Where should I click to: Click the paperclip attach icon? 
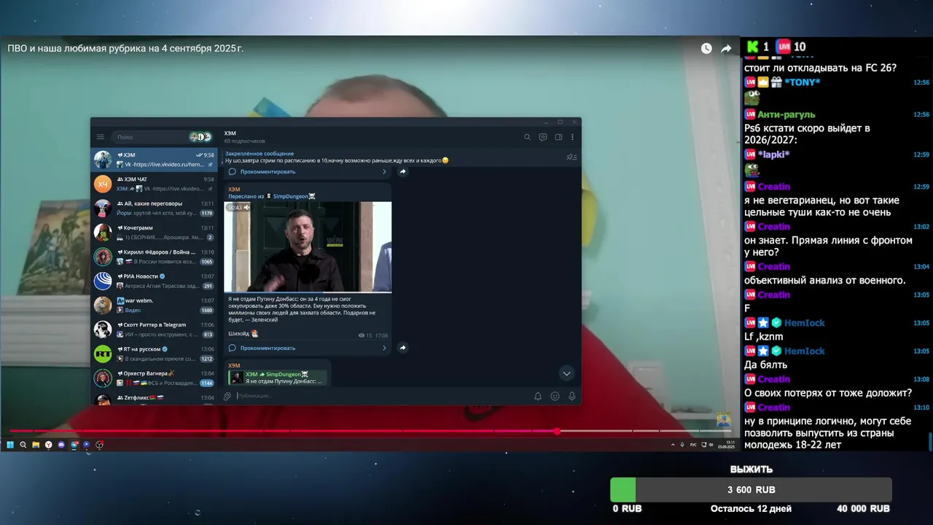(x=227, y=396)
